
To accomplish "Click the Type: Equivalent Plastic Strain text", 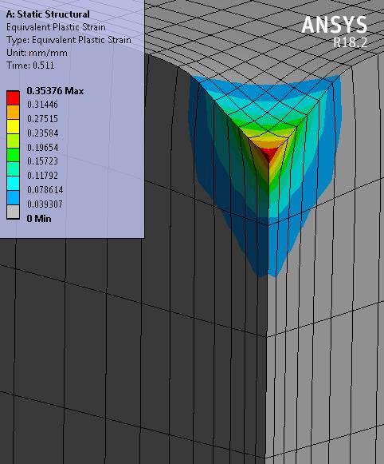I will pyautogui.click(x=69, y=40).
